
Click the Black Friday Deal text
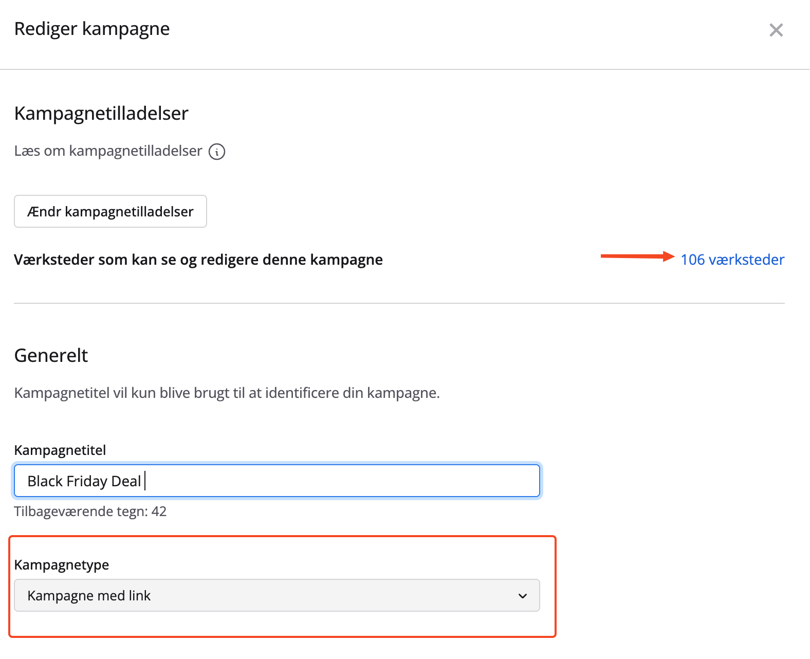84,481
